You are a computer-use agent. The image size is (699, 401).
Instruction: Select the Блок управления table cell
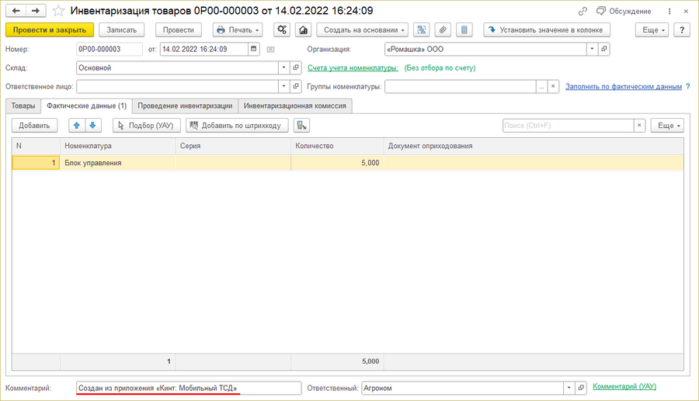click(118, 163)
